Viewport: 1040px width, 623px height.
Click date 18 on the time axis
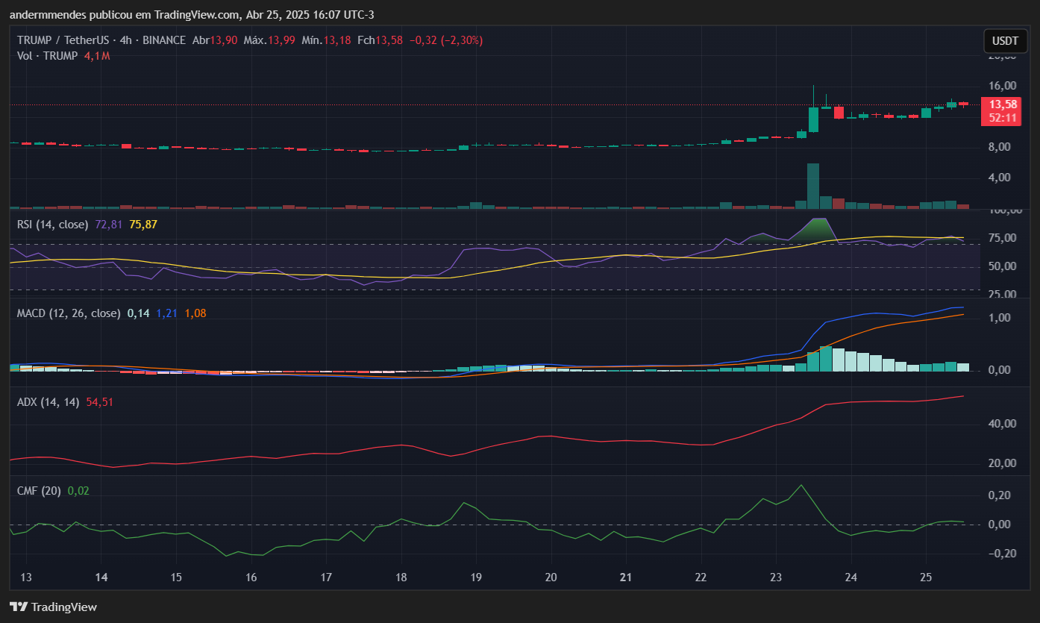click(x=401, y=577)
